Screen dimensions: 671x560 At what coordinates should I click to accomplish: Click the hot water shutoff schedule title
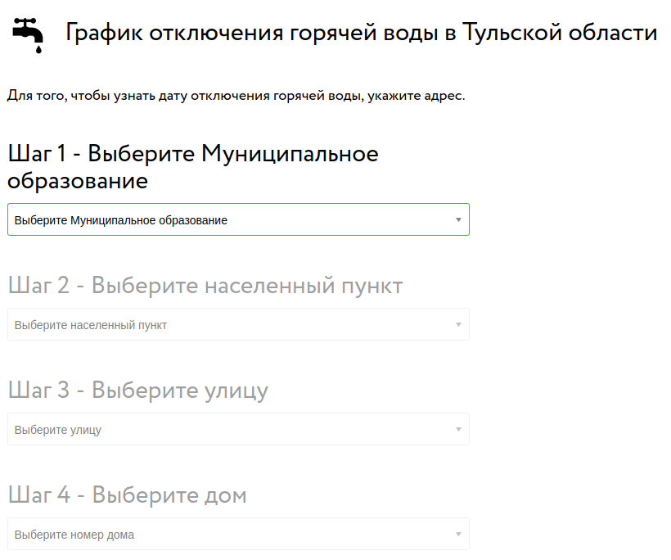coord(360,33)
